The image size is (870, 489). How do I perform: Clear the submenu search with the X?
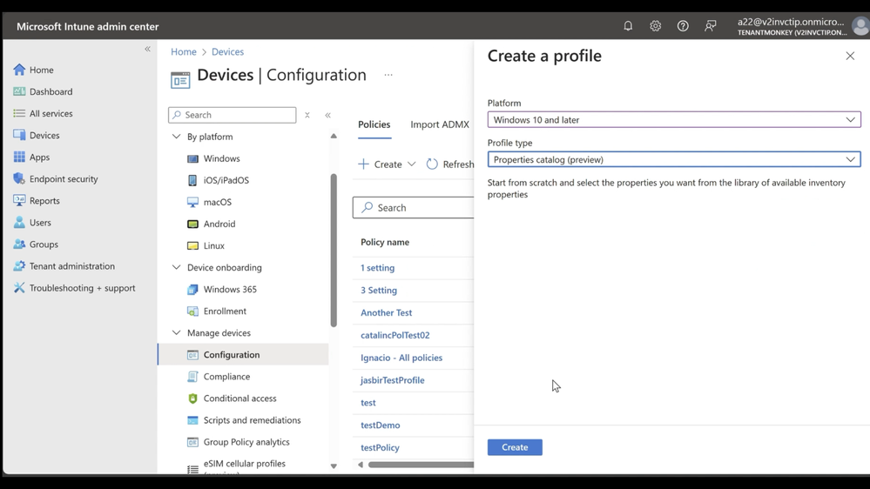[x=307, y=116]
